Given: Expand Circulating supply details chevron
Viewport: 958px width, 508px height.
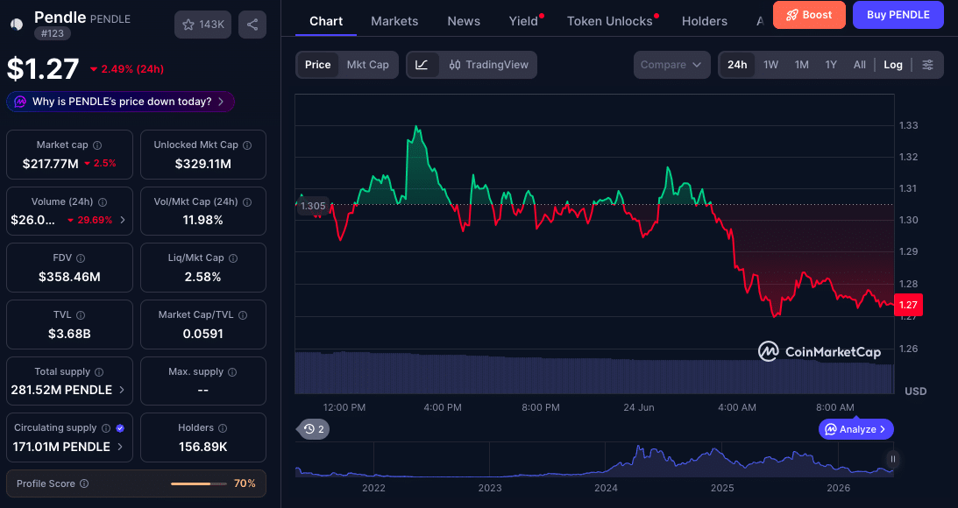Looking at the screenshot, I should click(x=120, y=447).
